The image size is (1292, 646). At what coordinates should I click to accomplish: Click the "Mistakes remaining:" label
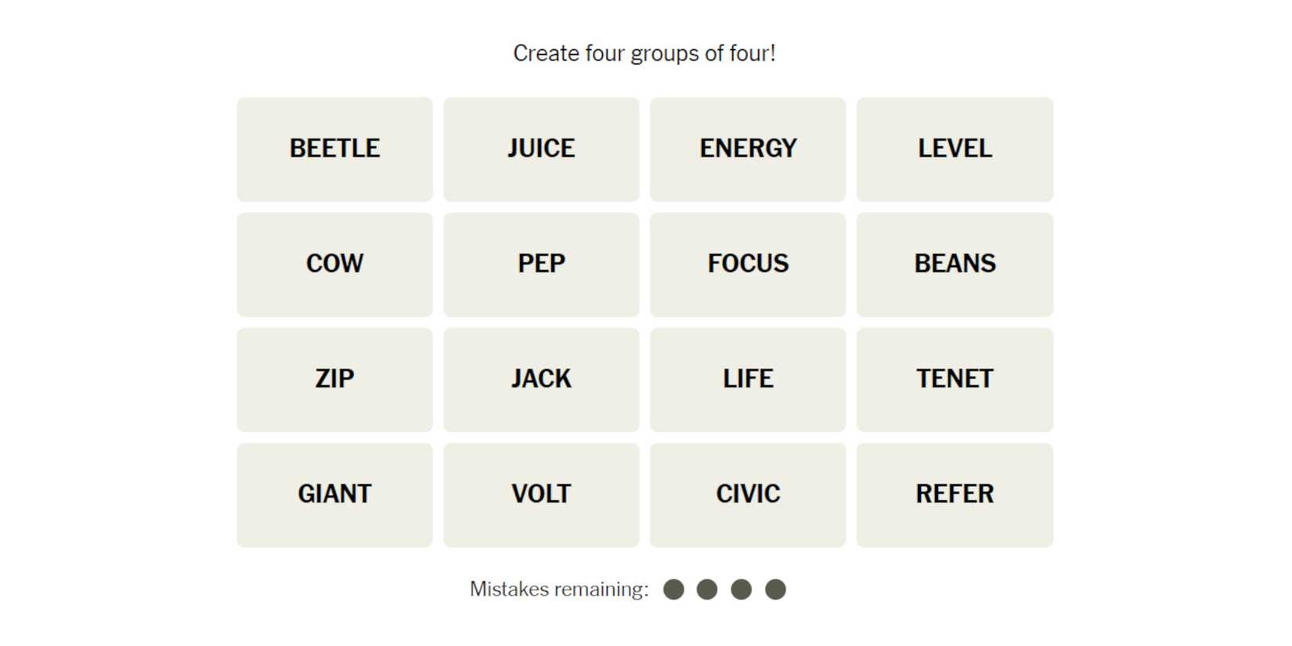[x=559, y=590]
